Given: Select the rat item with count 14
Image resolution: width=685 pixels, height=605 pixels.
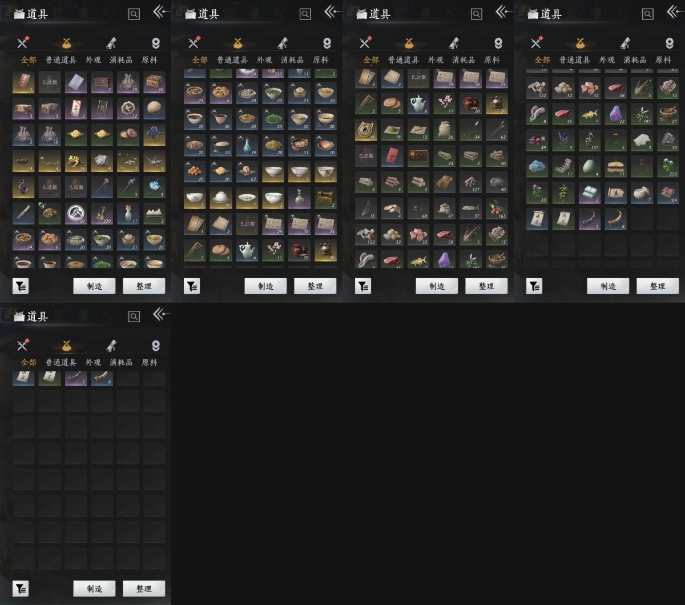Looking at the screenshot, I should (23, 162).
